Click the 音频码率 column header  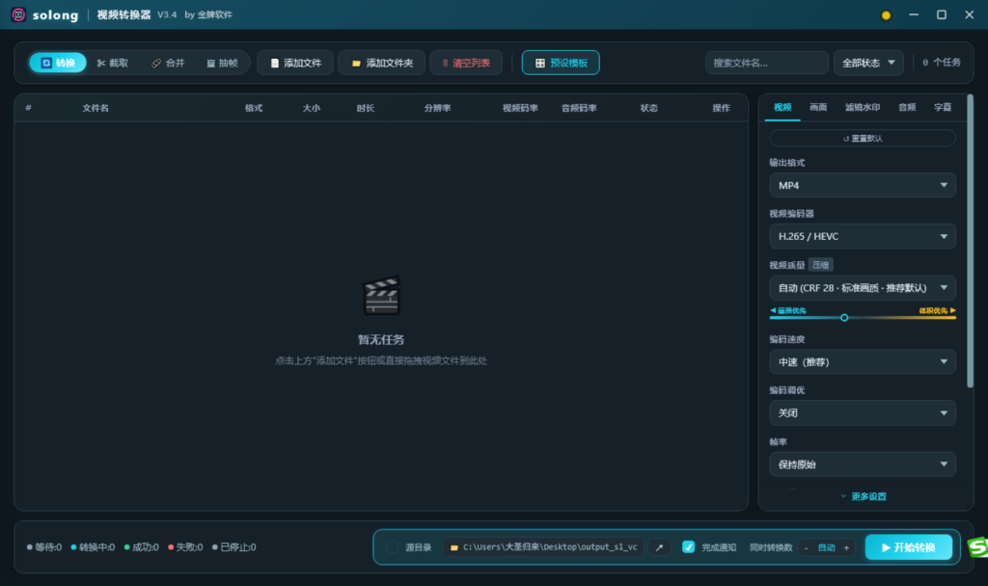579,108
